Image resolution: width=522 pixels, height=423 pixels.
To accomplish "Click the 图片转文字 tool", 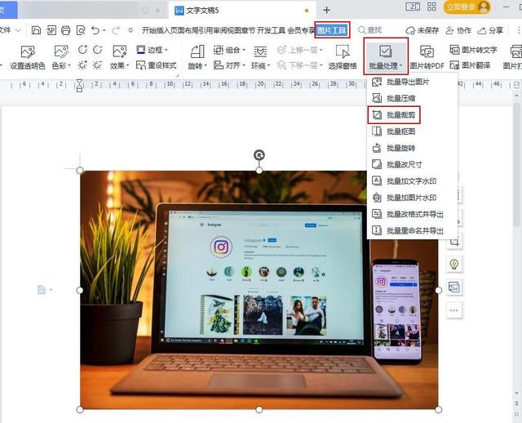I will coord(473,50).
